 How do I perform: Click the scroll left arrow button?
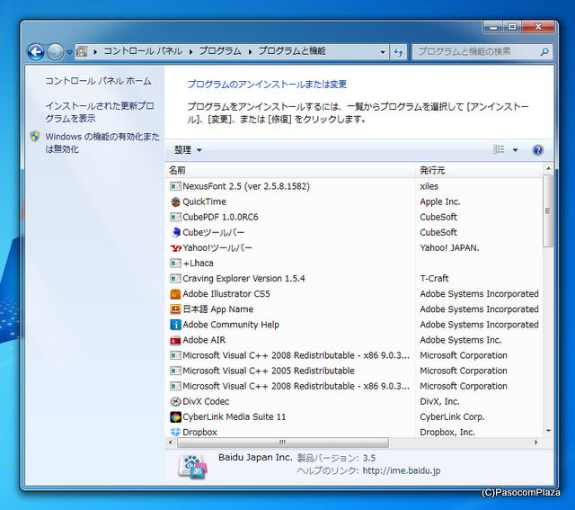pos(171,443)
